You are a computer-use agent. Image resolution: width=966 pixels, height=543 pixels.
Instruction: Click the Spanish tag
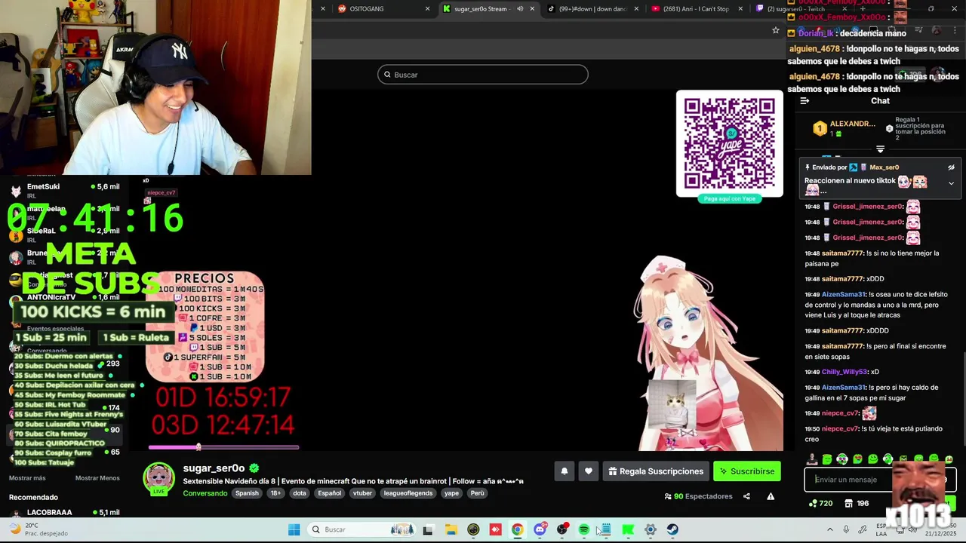(x=247, y=493)
